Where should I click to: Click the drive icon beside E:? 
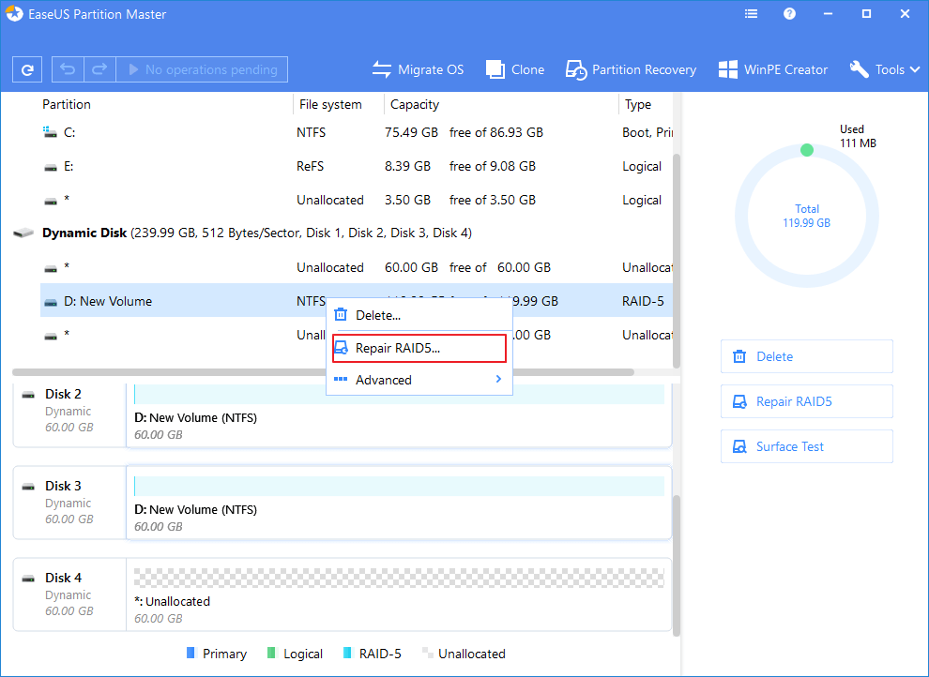pyautogui.click(x=51, y=168)
